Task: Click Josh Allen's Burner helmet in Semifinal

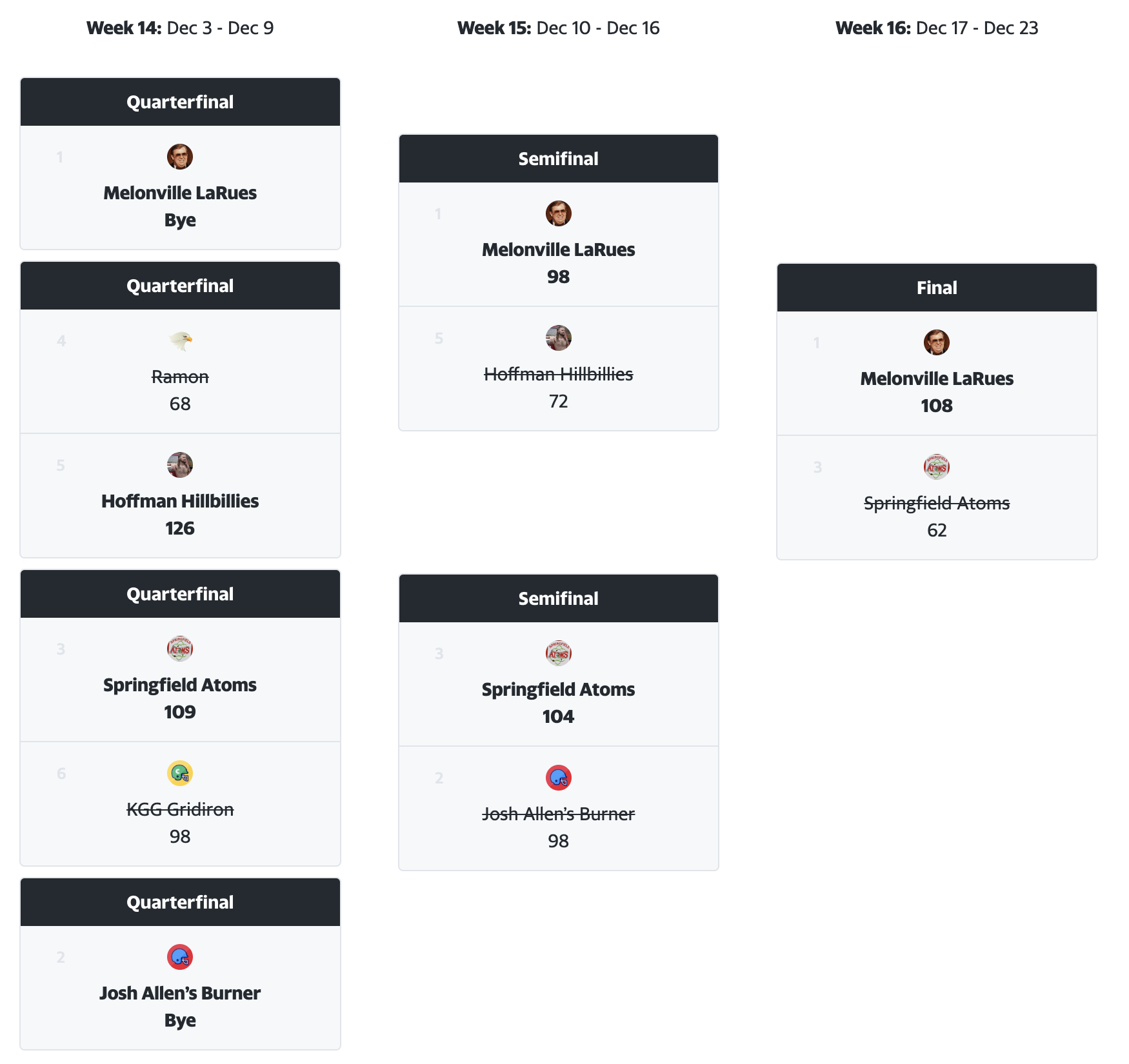Action: (x=559, y=778)
